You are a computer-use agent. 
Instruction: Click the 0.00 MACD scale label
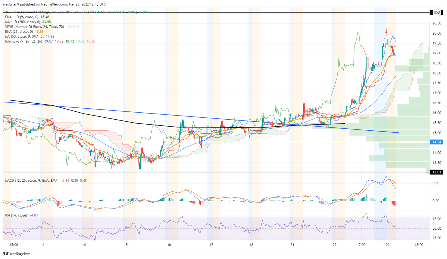(436, 201)
